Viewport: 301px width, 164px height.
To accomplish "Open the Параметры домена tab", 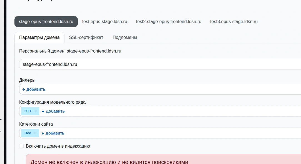I will [x=39, y=38].
